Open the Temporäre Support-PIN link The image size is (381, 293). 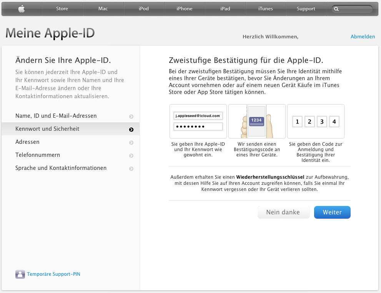(x=53, y=274)
